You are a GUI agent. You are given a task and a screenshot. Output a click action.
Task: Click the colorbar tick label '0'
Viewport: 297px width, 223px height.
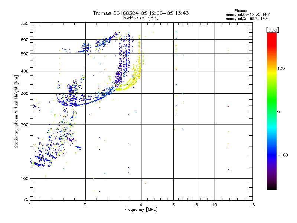click(278, 112)
